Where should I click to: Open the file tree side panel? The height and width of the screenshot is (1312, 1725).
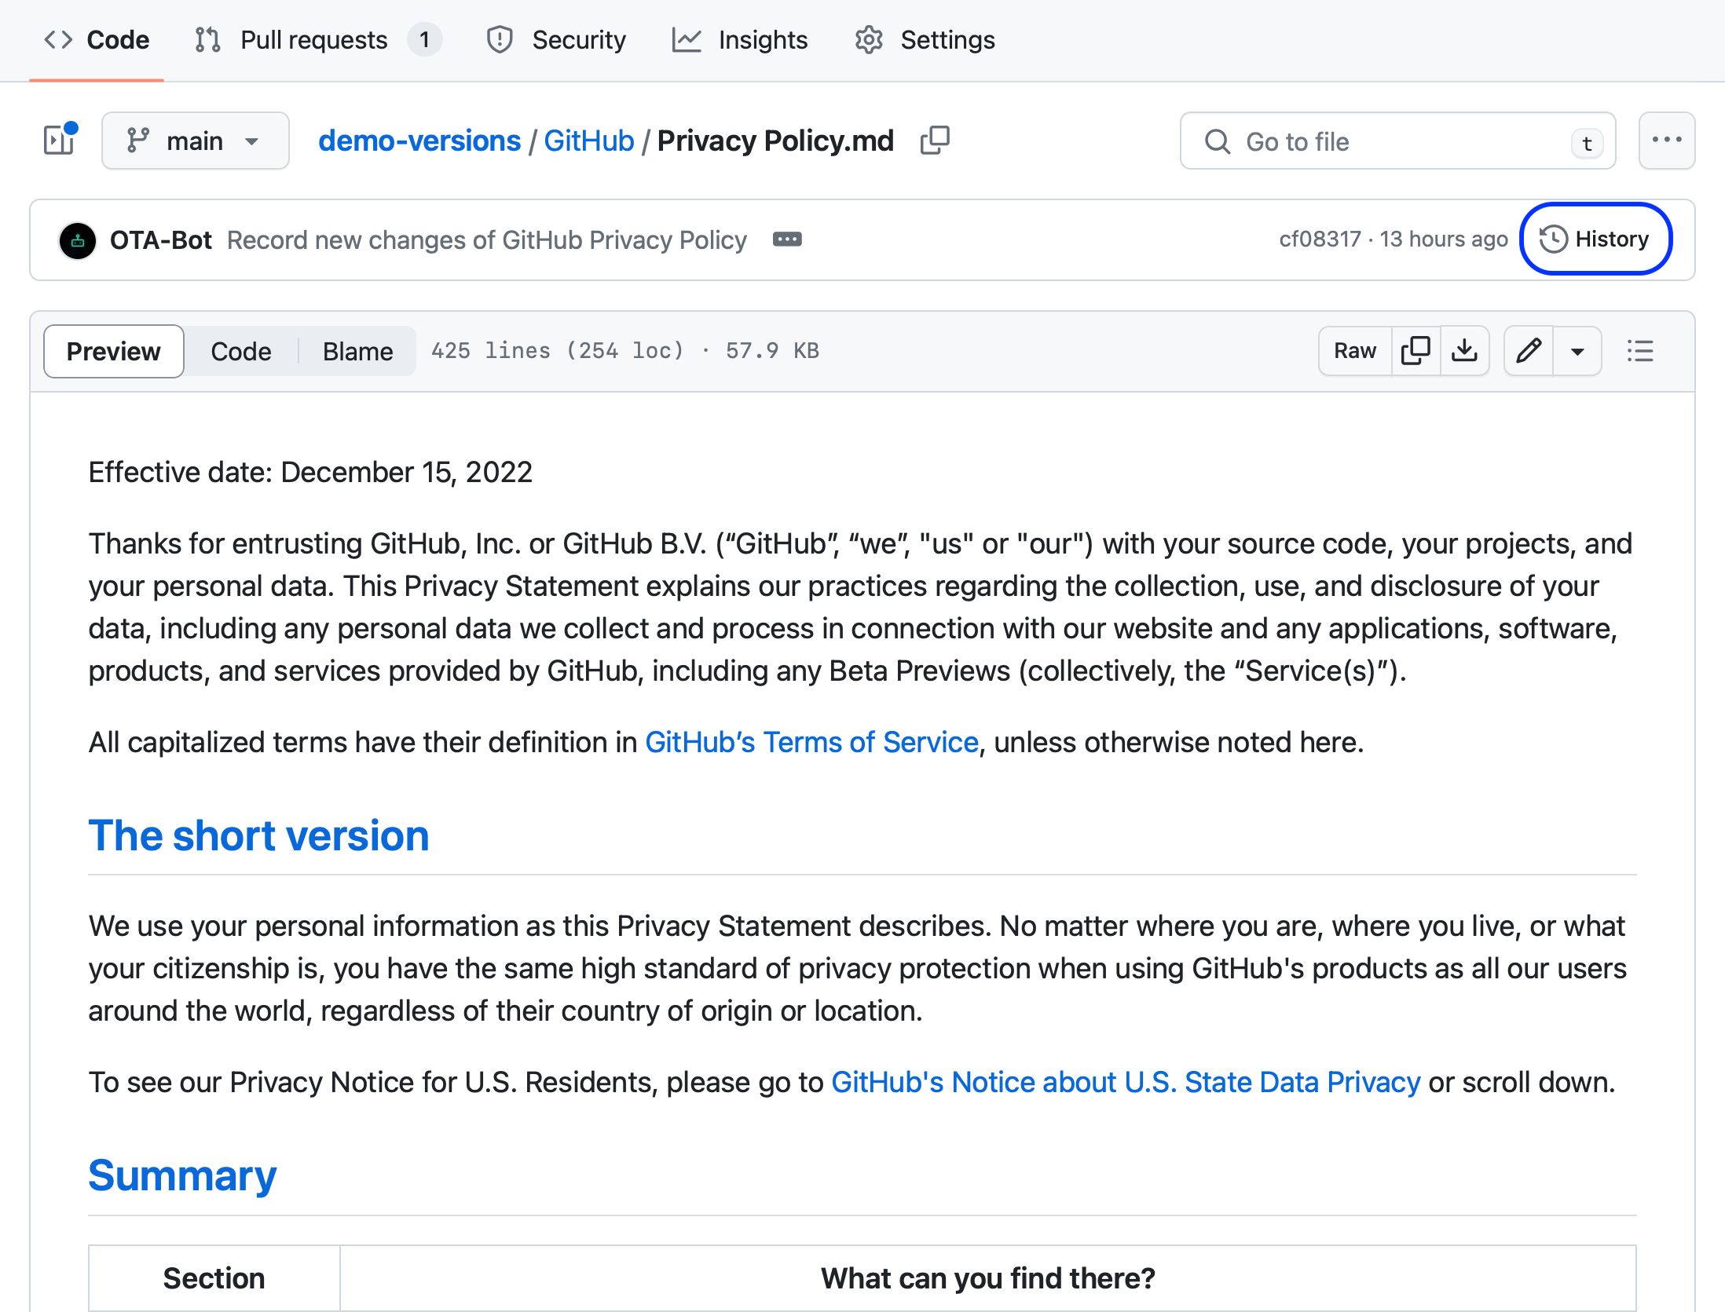click(x=59, y=141)
